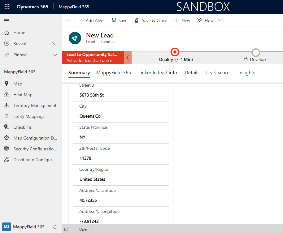Click the Map location pin icon

(x=7, y=84)
